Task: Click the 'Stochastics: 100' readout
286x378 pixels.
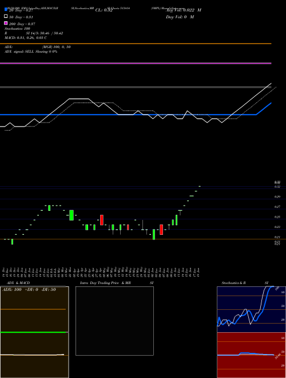Action: [17, 29]
